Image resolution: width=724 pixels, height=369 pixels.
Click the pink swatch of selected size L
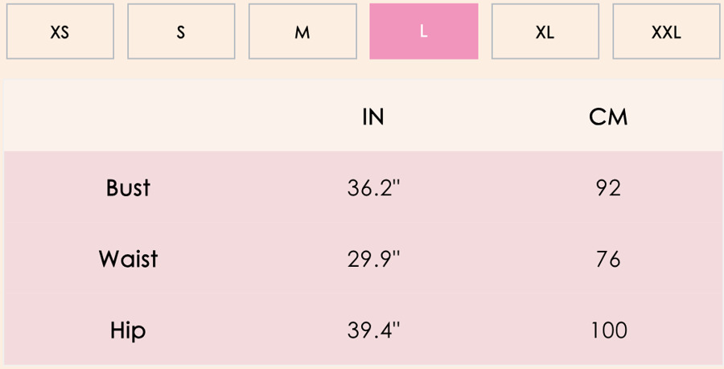coord(424,31)
